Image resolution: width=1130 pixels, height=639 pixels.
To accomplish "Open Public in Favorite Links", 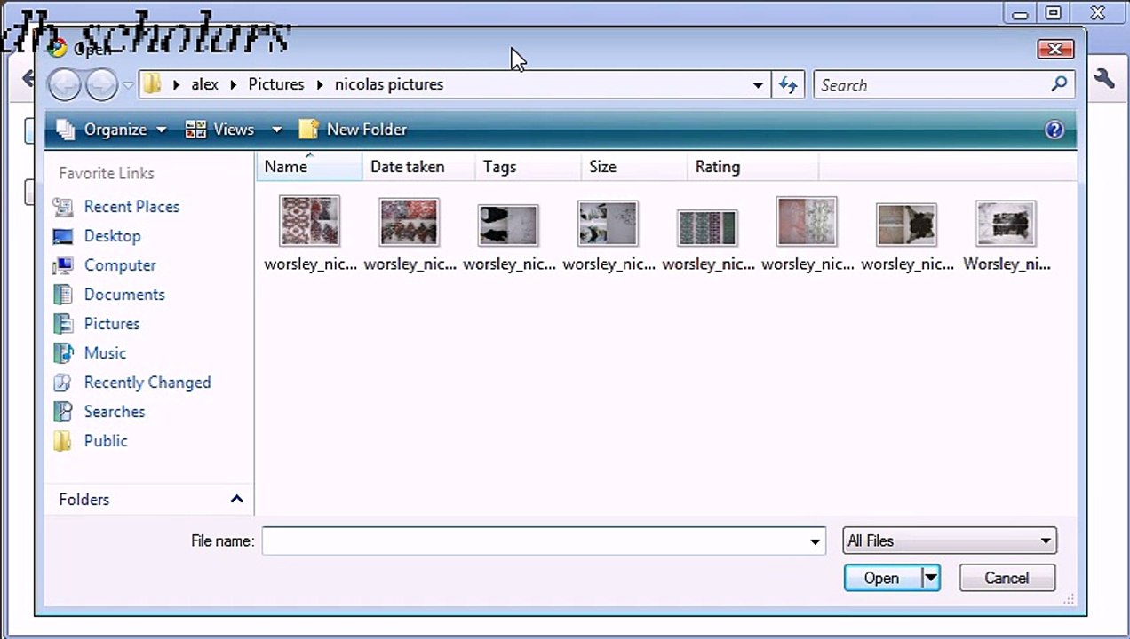I will point(106,441).
